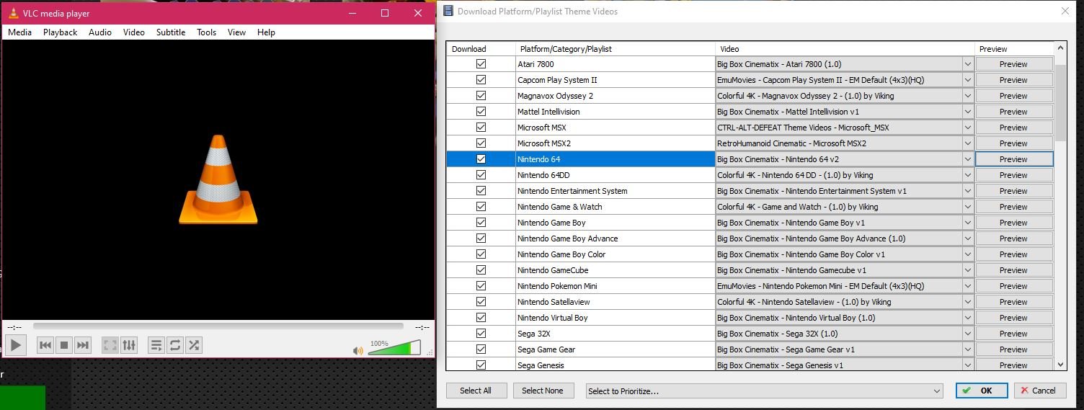Image resolution: width=1084 pixels, height=410 pixels.
Task: Mute audio via VLC speaker icon
Action: pyautogui.click(x=358, y=351)
